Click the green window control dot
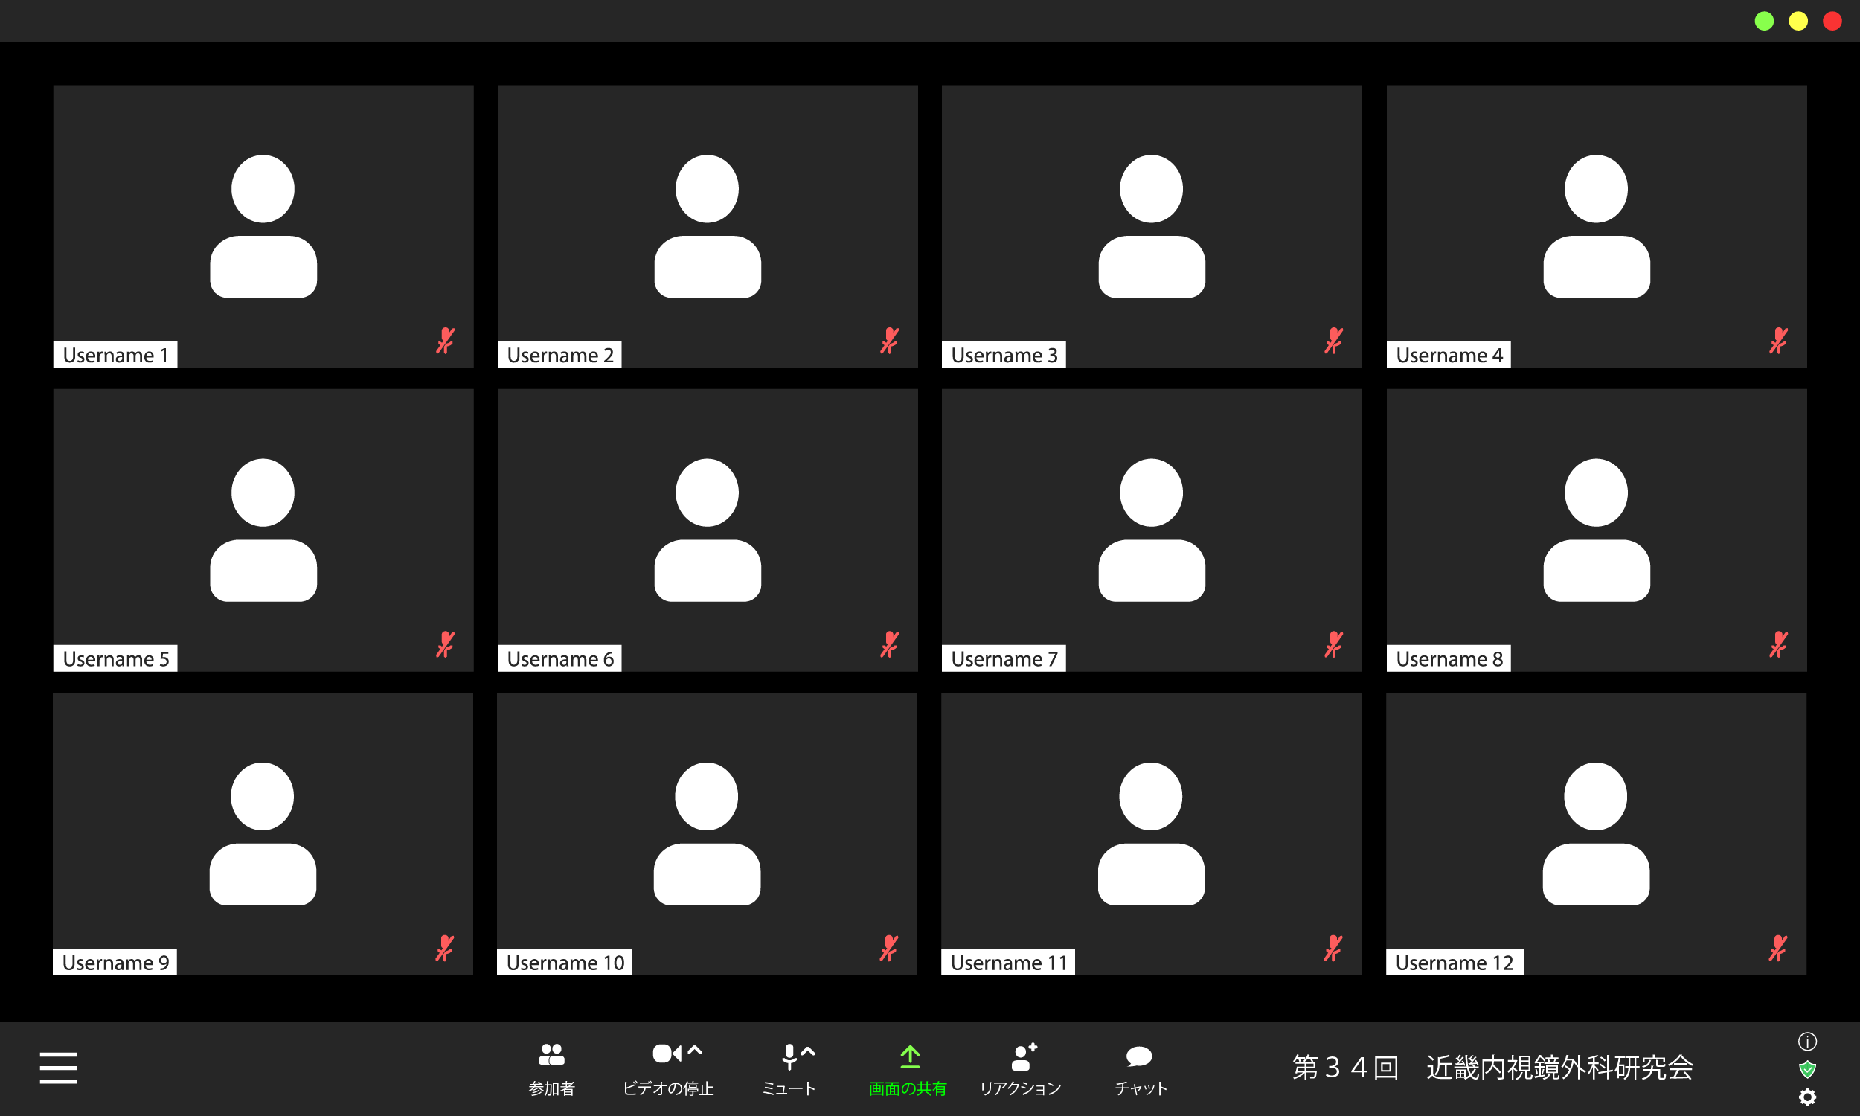 [x=1764, y=21]
